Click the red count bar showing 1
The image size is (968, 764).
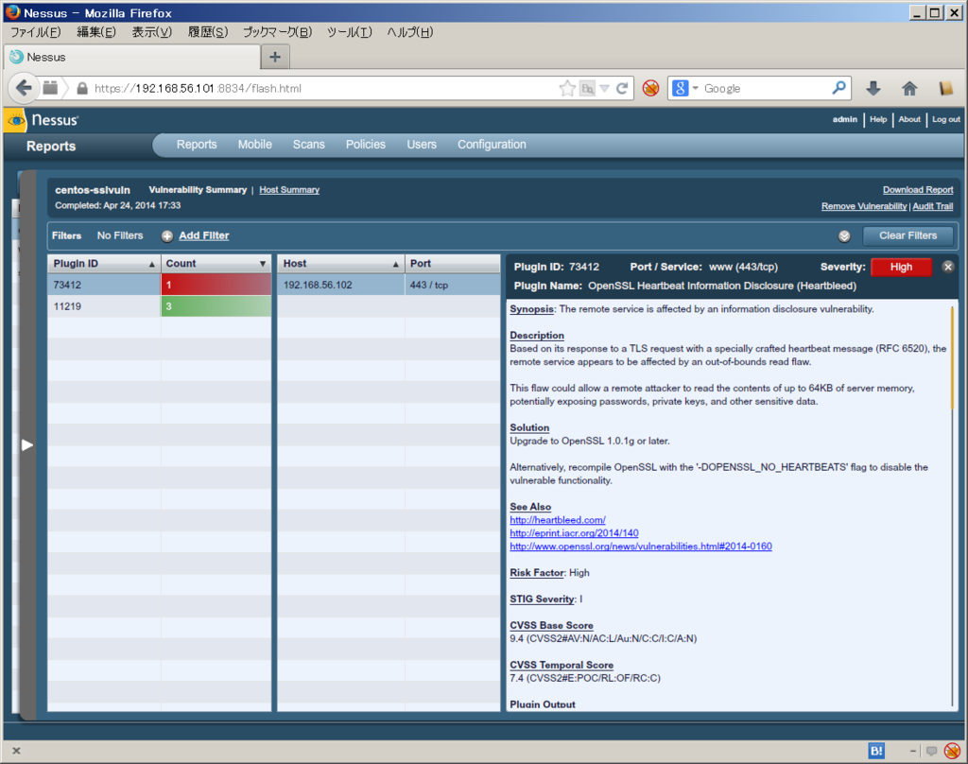(x=216, y=285)
